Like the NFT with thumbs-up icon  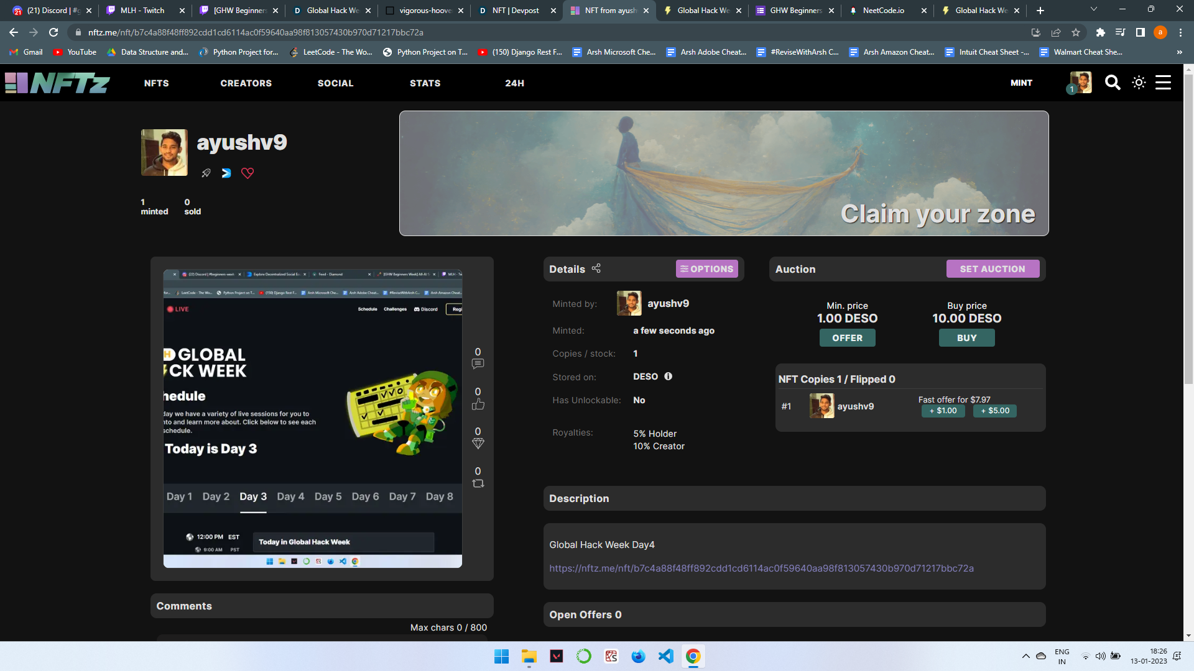(478, 404)
